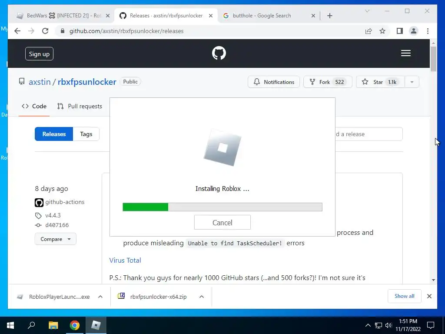
Task: Open the notification center icon
Action: point(431,325)
